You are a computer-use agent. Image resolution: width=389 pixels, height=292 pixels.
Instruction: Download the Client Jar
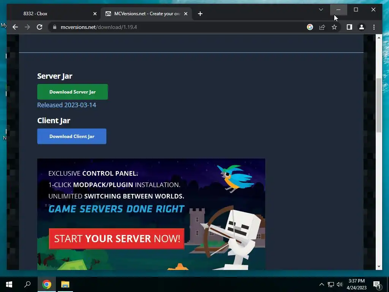(x=72, y=136)
